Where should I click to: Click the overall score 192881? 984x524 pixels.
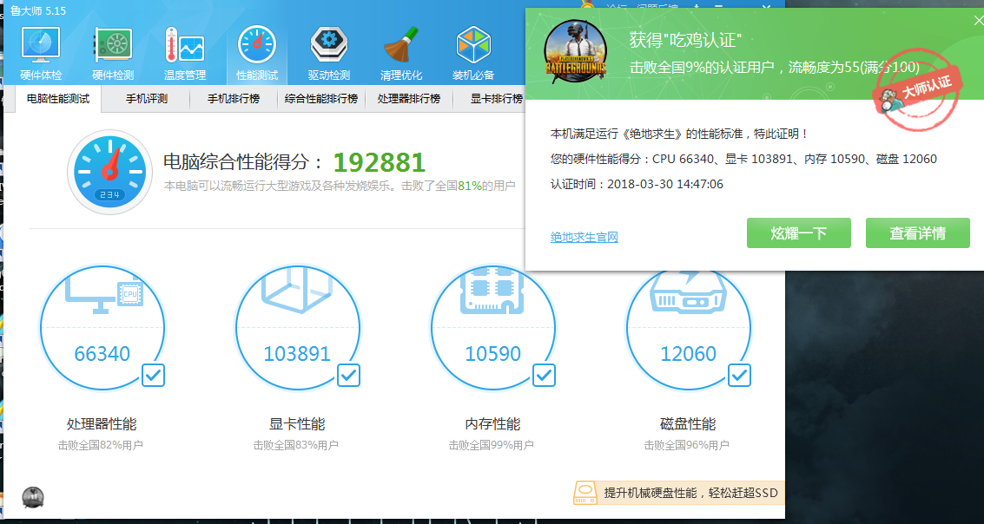tap(379, 162)
